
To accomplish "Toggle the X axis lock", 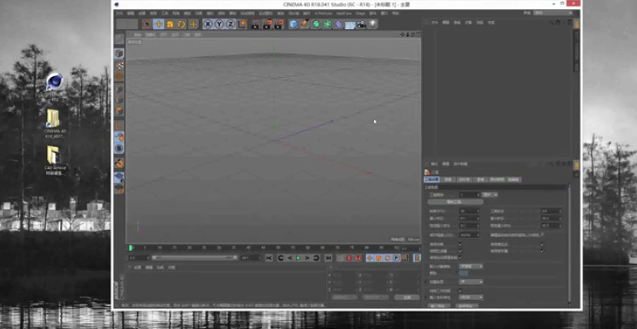I will 208,24.
